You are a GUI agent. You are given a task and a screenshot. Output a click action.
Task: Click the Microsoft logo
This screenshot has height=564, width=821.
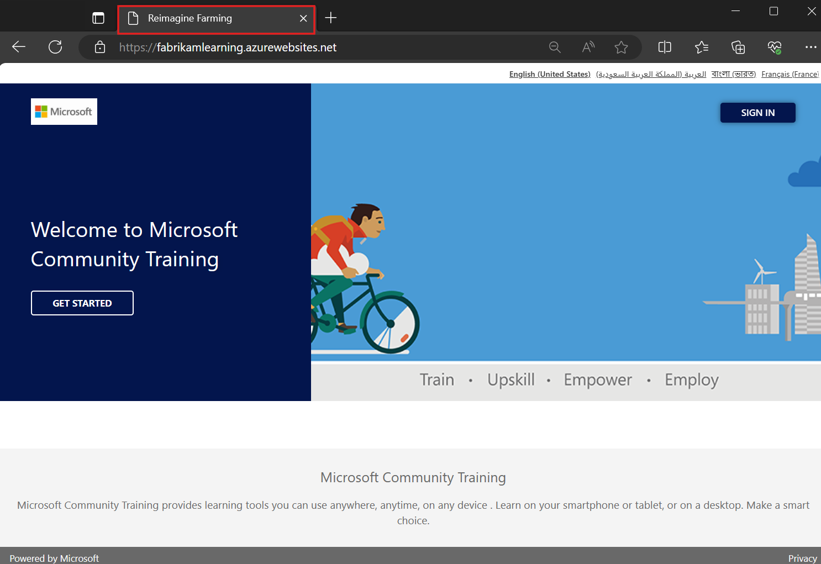(64, 112)
